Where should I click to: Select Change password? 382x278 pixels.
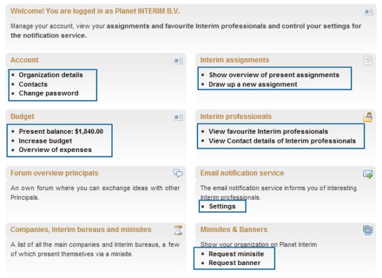point(49,93)
